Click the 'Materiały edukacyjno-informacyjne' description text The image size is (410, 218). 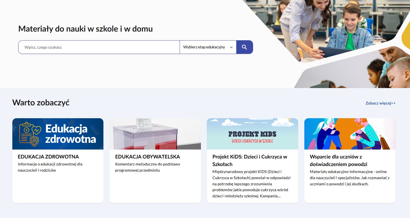point(350,178)
